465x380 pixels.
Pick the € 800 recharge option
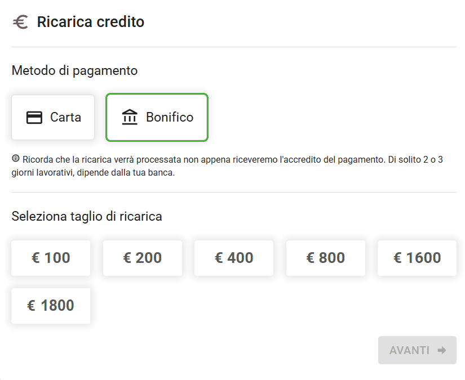326,258
